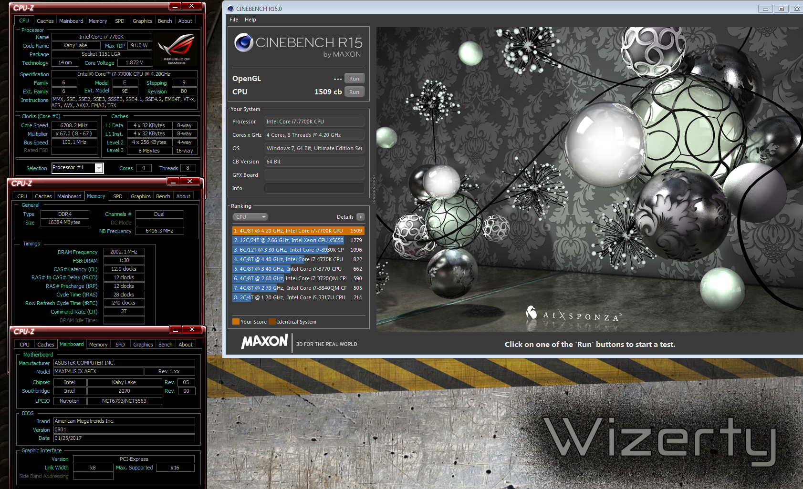Click the Multiplier x 67.0 value
The height and width of the screenshot is (489, 803).
coord(74,134)
